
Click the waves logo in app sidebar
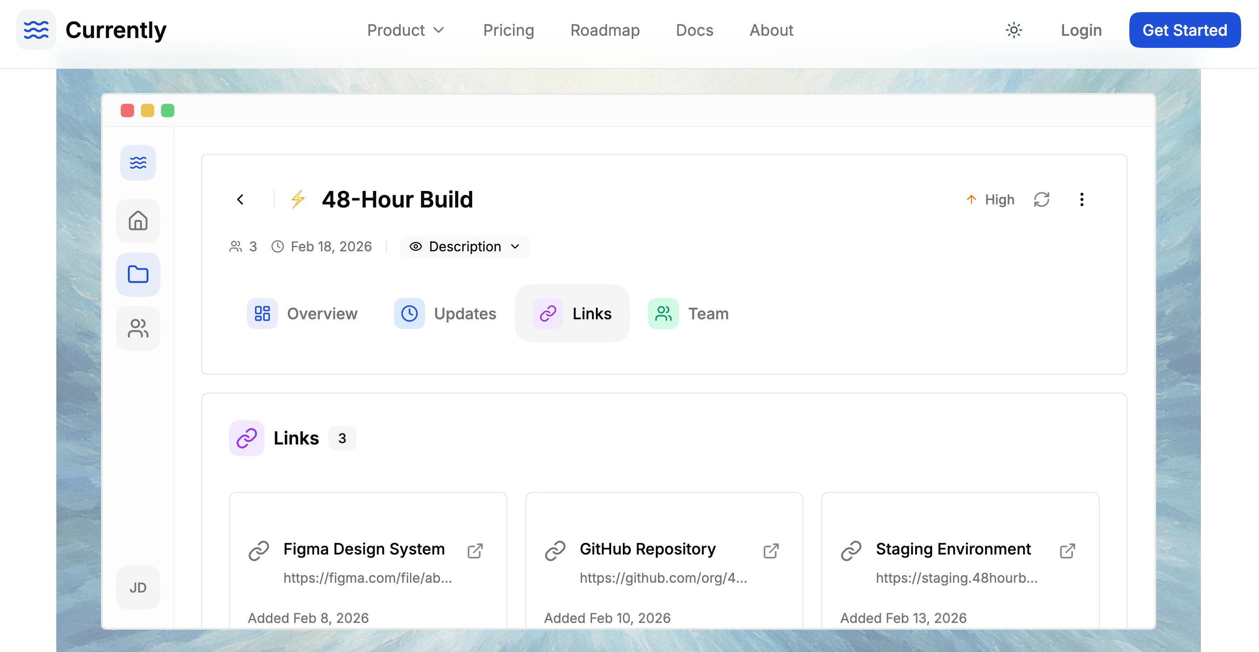pyautogui.click(x=138, y=163)
